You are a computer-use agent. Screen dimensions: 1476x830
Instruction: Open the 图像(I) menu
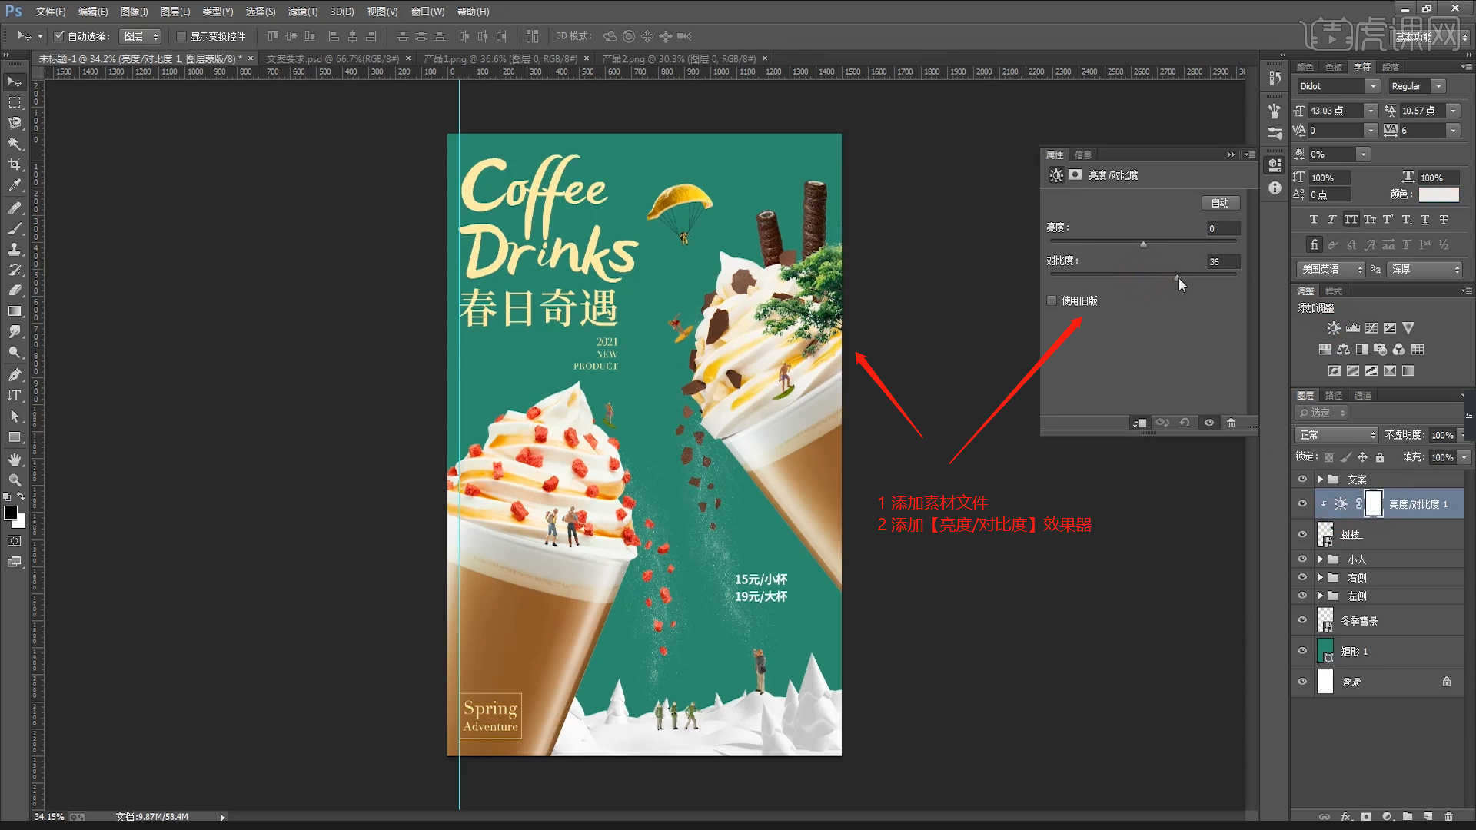click(x=134, y=12)
